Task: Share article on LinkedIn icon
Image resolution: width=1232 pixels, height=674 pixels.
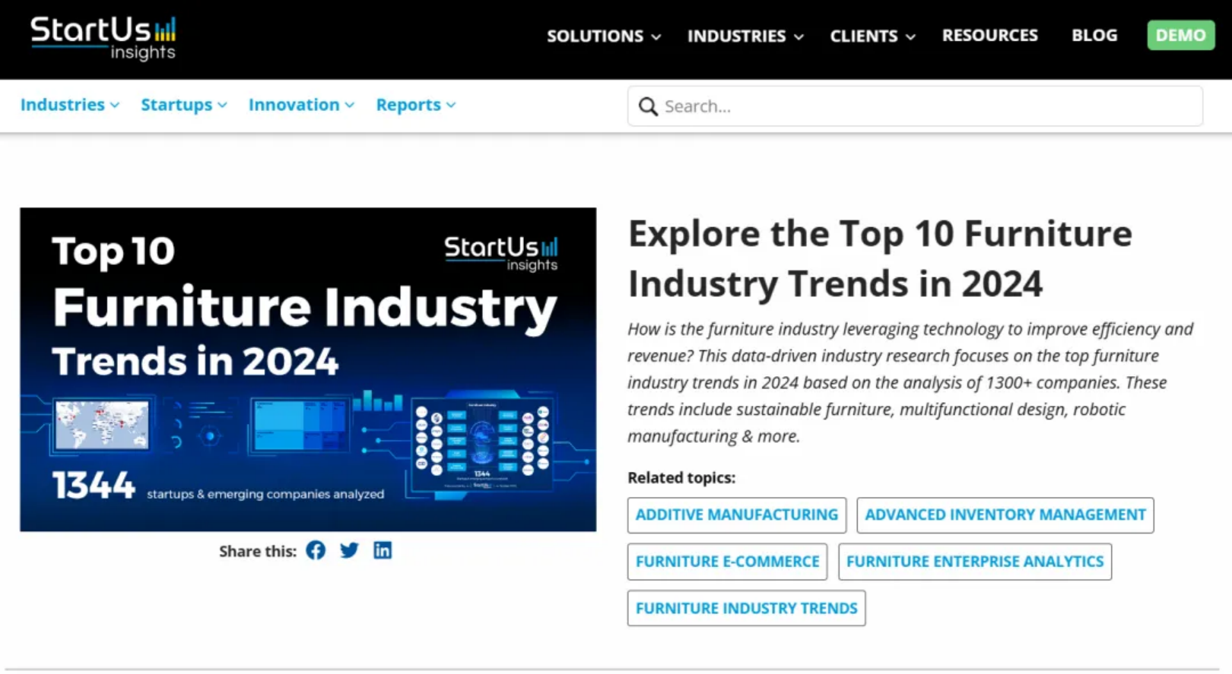Action: [383, 550]
